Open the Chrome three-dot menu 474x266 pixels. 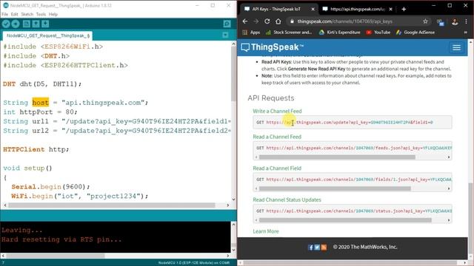point(466,21)
